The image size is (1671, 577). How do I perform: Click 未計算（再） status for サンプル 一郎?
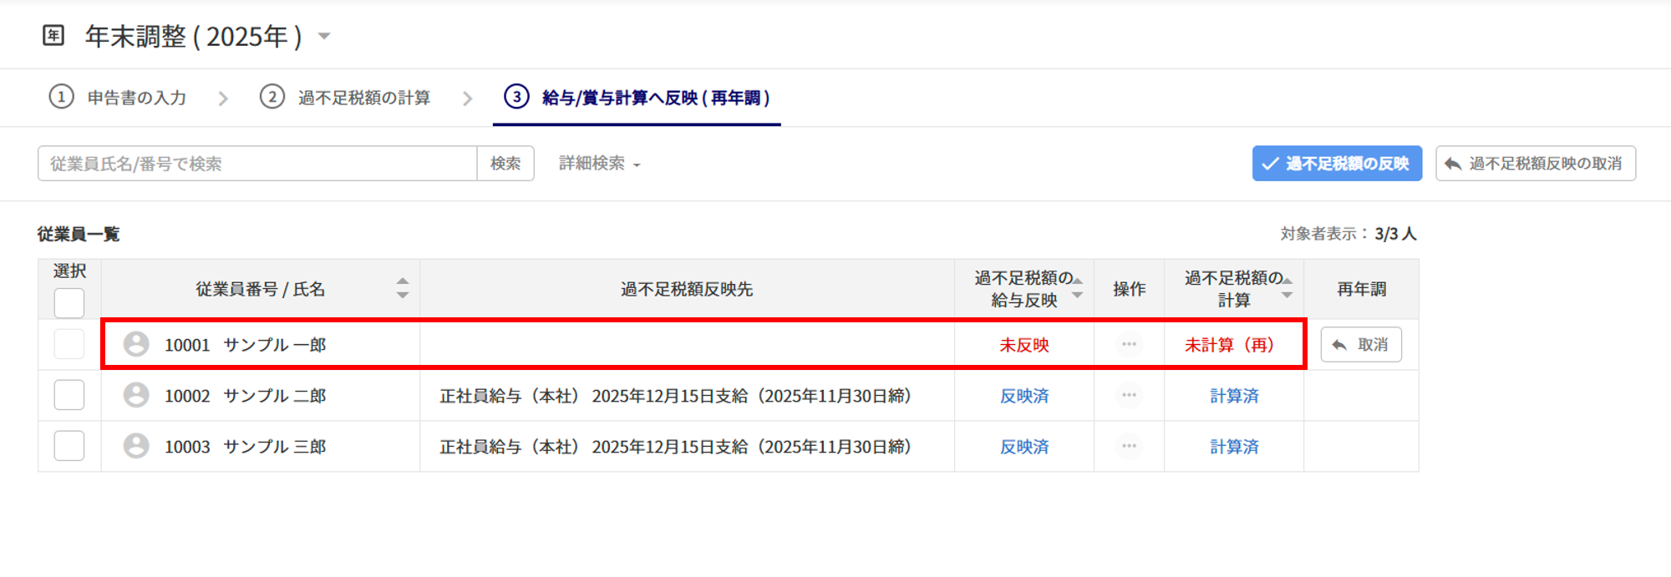click(x=1229, y=345)
